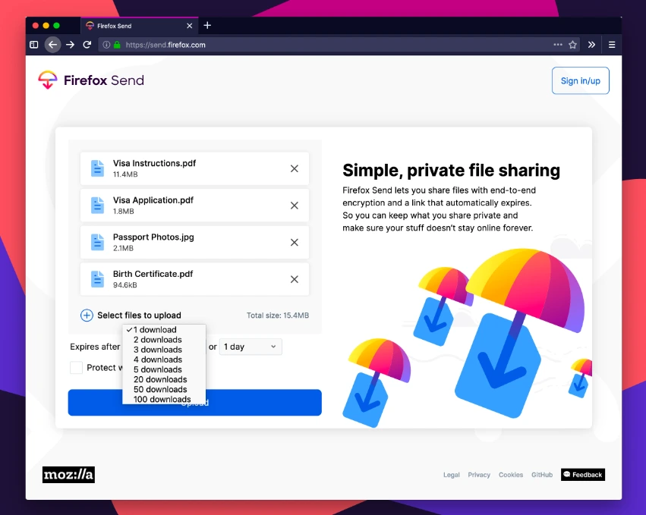
Task: Click the file icon for Visa Application.pdf
Action: click(x=97, y=206)
